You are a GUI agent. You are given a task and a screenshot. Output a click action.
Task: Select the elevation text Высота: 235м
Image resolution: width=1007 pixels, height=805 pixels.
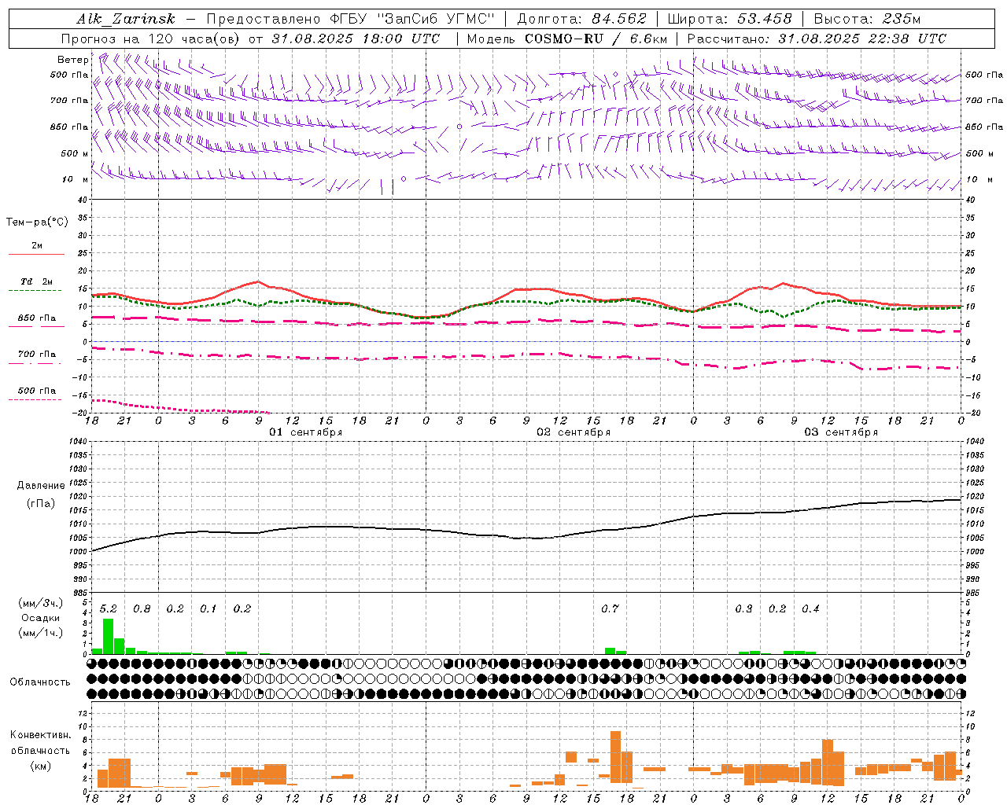point(867,19)
